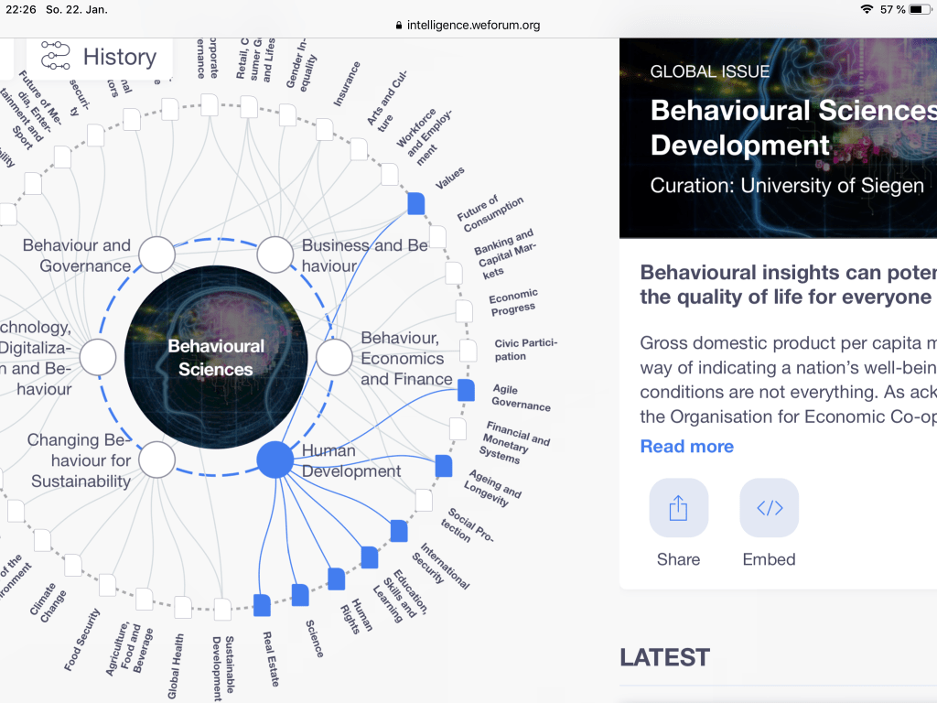Open the Science document node

pos(300,595)
